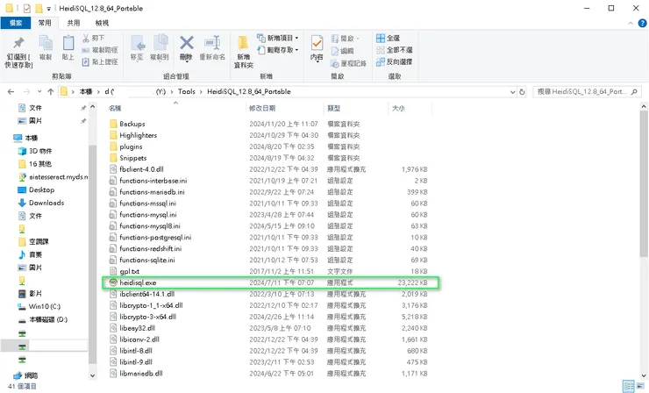Click the Cut (剪下) scissors button

(x=94, y=38)
